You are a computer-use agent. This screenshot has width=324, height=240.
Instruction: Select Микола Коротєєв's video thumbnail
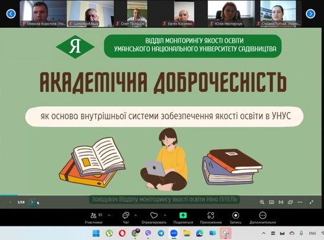43,14
